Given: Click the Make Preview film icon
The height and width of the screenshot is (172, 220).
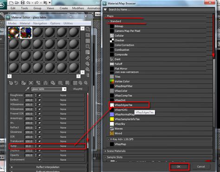Looking at the screenshot, I should coord(88,58).
